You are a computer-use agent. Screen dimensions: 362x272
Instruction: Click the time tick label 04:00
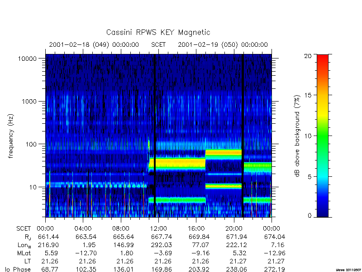pyautogui.click(x=83, y=229)
